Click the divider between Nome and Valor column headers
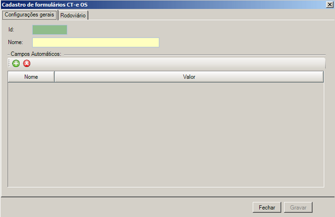Image resolution: width=335 pixels, height=217 pixels. click(x=54, y=77)
